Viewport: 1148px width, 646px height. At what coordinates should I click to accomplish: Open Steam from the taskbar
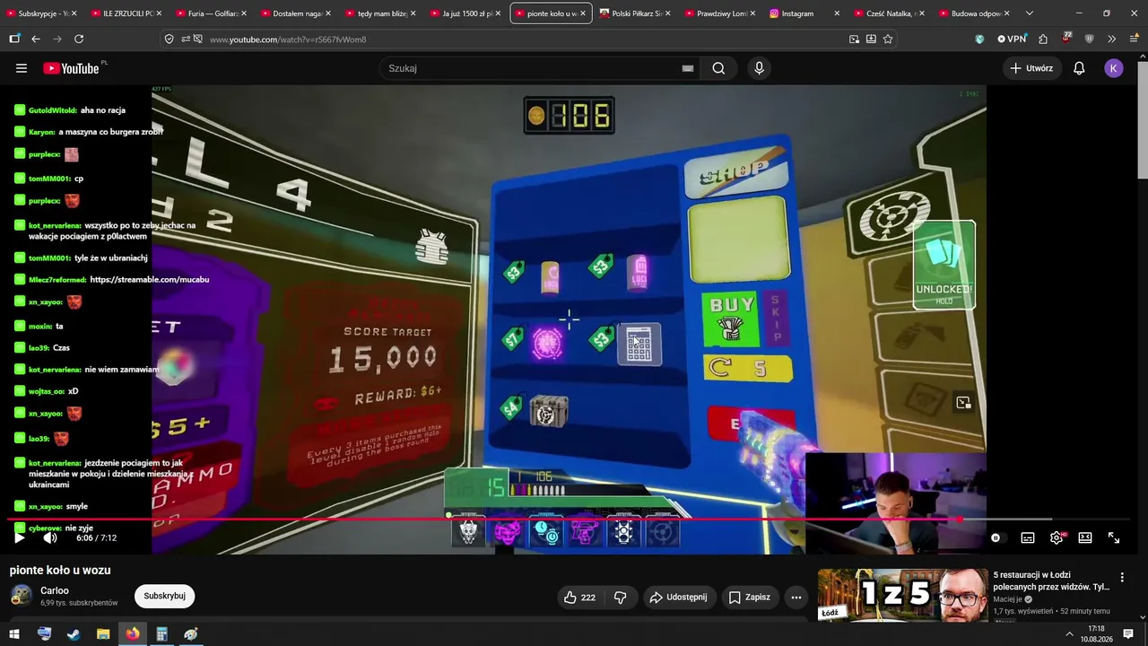coord(74,634)
